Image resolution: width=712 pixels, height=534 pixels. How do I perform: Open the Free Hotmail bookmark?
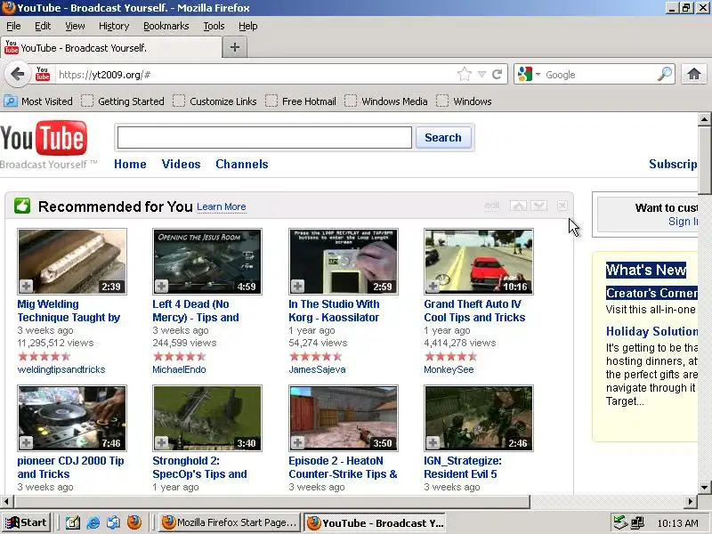tap(301, 101)
